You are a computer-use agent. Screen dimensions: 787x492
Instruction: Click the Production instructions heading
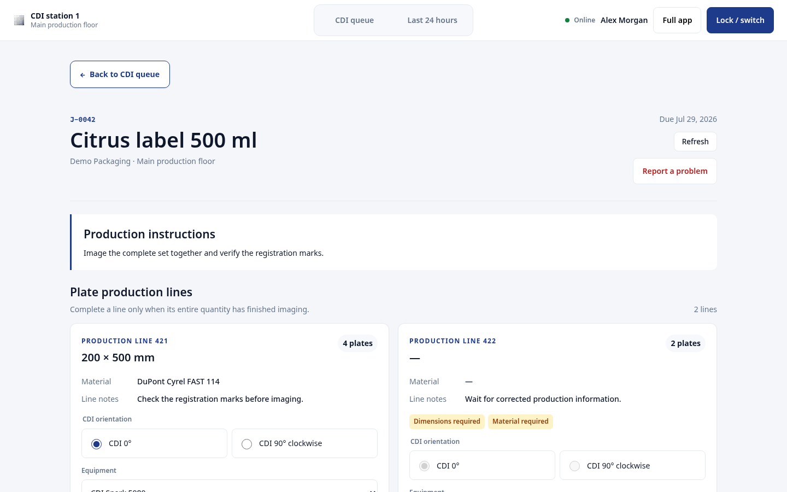coord(149,234)
